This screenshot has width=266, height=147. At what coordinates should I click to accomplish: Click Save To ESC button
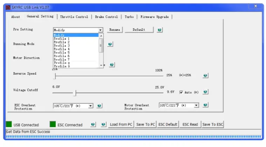213,125
